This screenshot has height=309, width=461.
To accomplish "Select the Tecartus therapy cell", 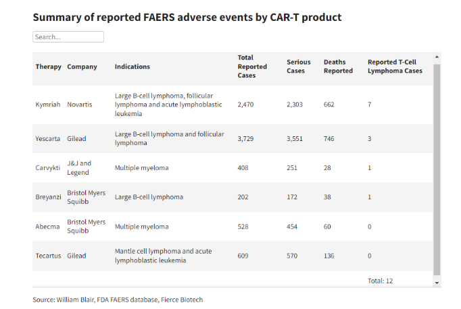I will [48, 256].
